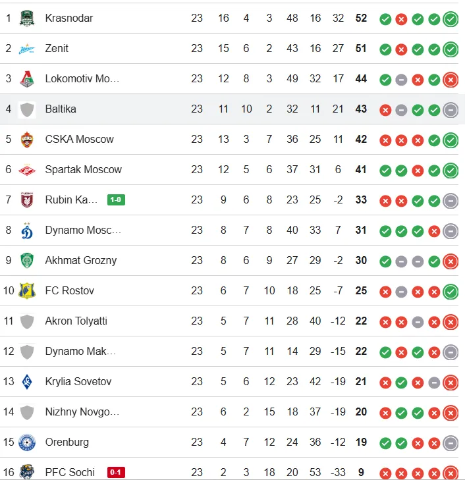Open the Baltika team page

pyautogui.click(x=61, y=109)
